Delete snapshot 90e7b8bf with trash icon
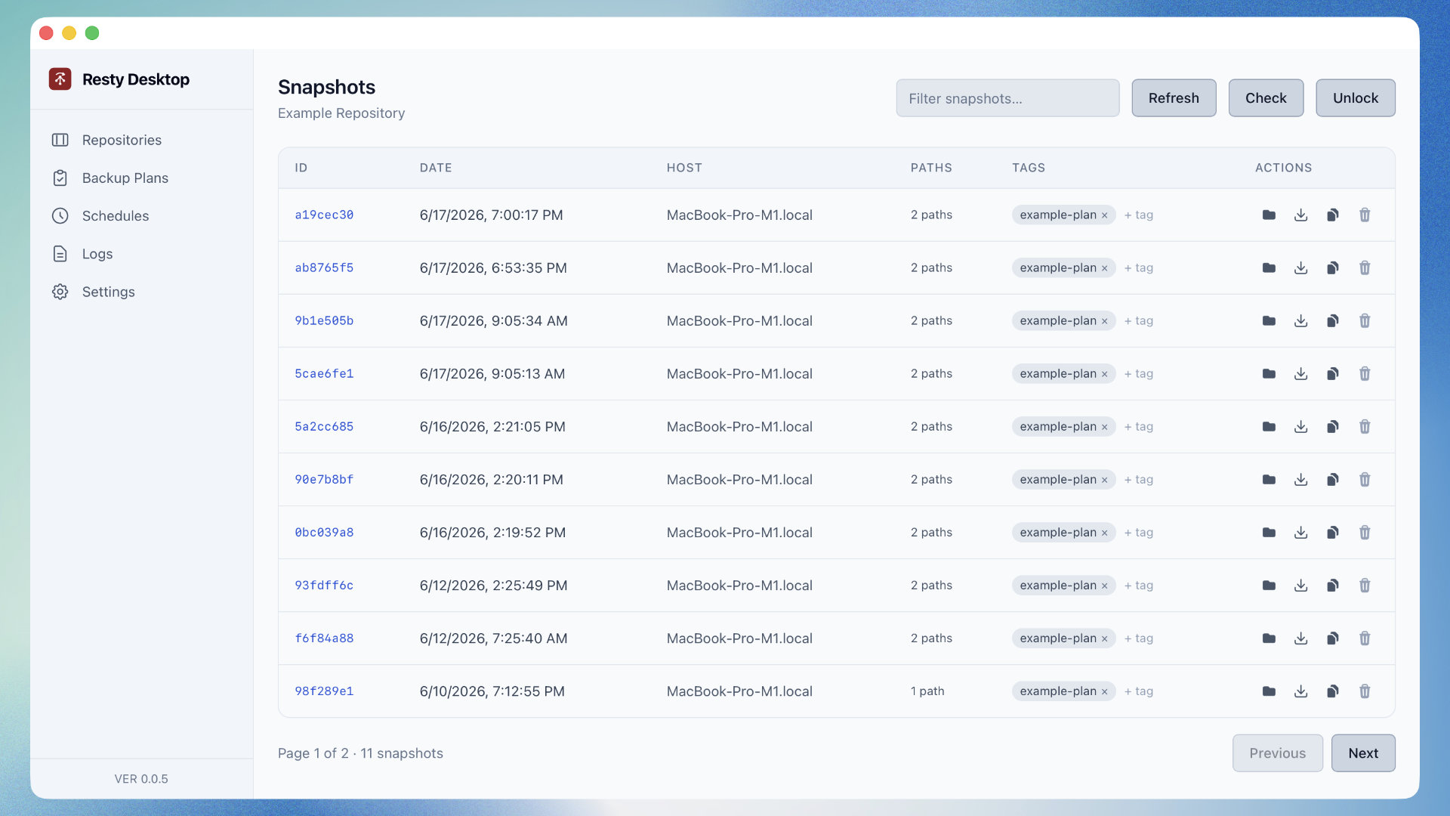 coord(1365,479)
